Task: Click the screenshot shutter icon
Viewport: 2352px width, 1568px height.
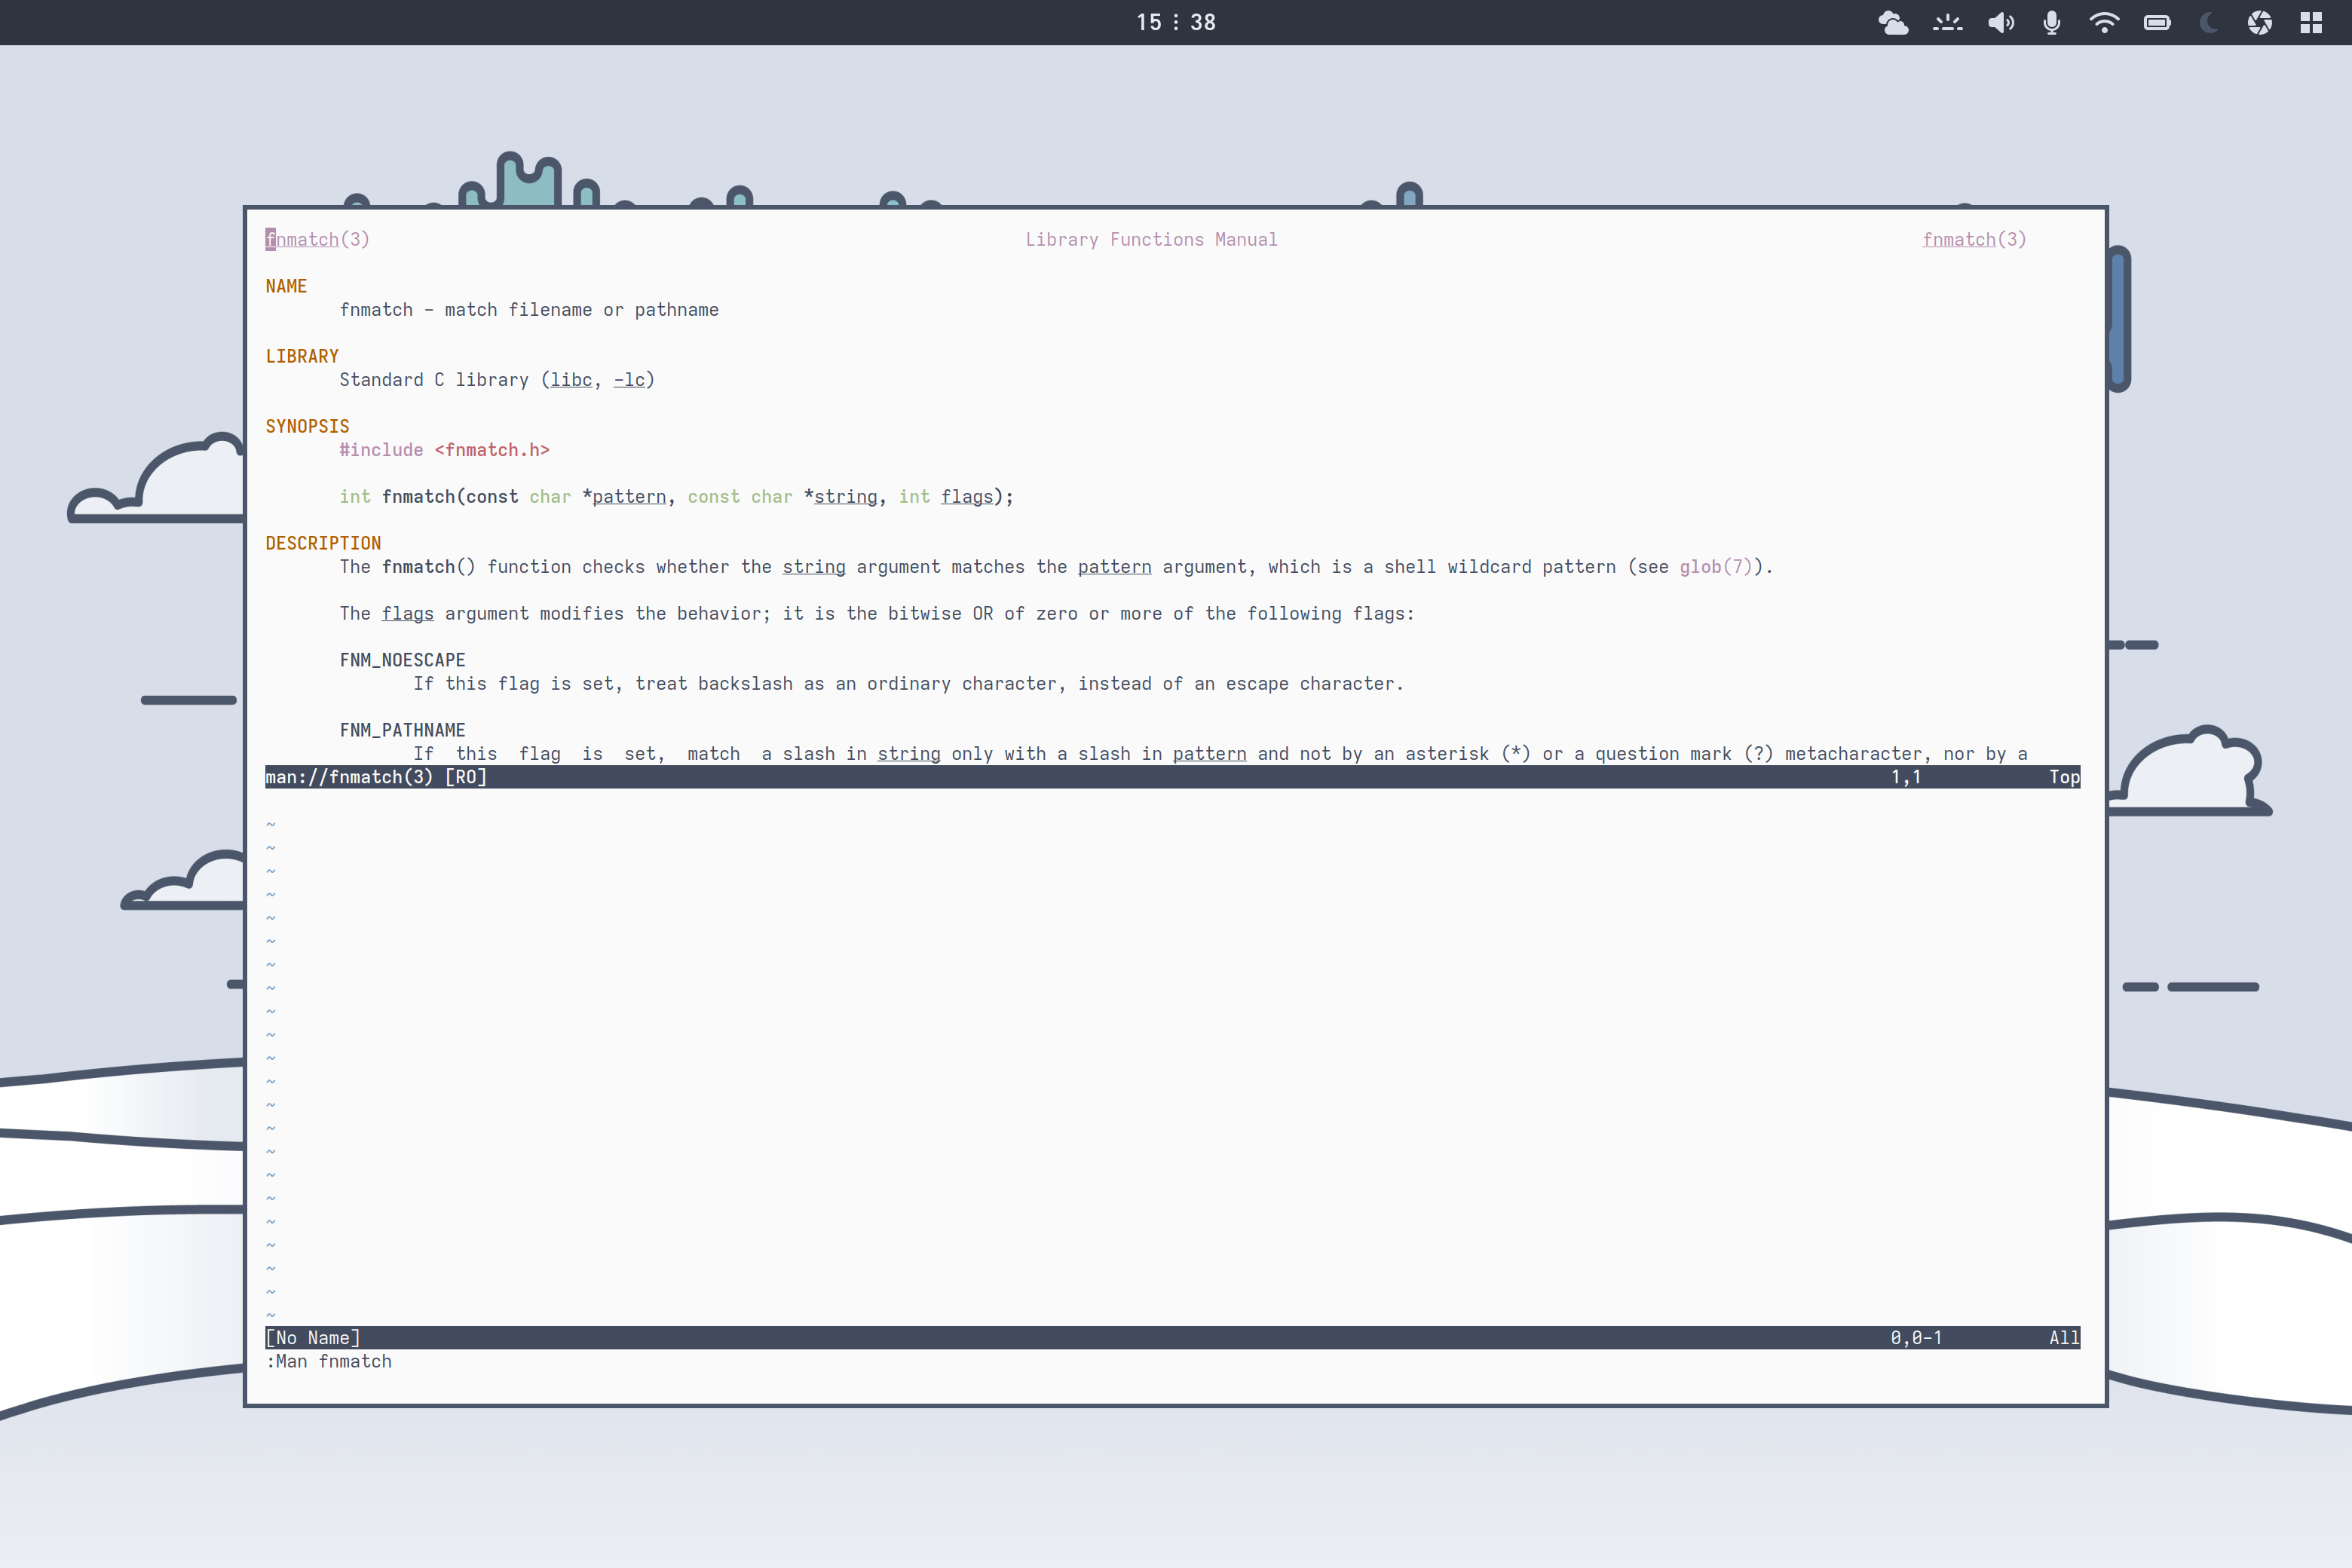Action: [2260, 22]
